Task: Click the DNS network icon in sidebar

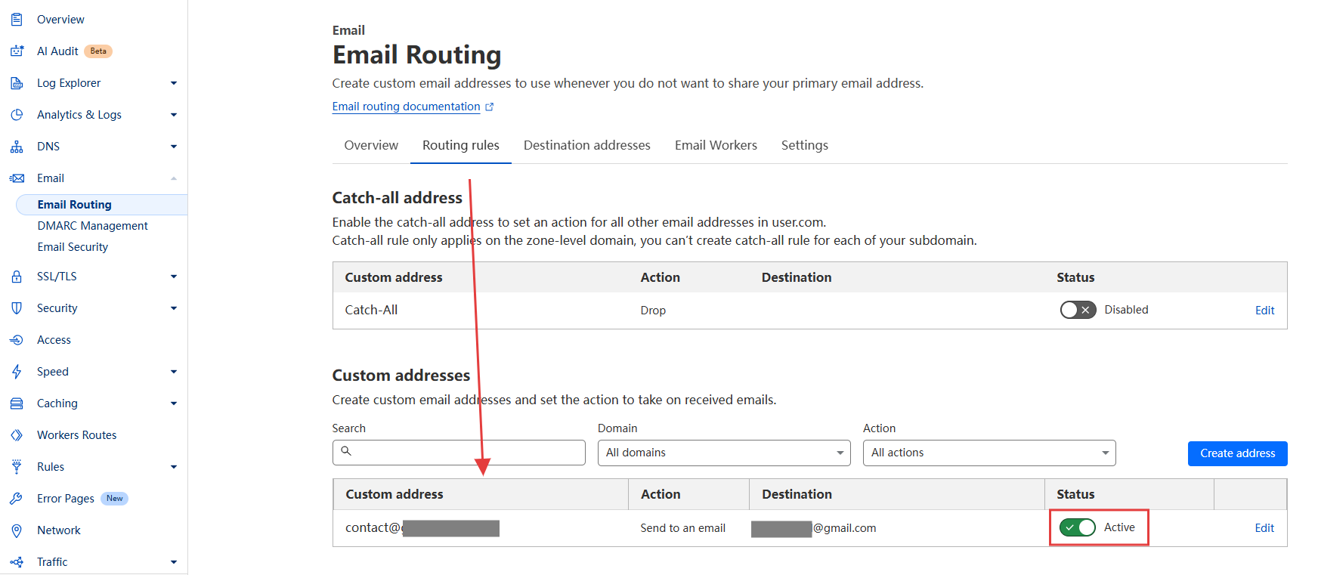Action: (x=17, y=147)
